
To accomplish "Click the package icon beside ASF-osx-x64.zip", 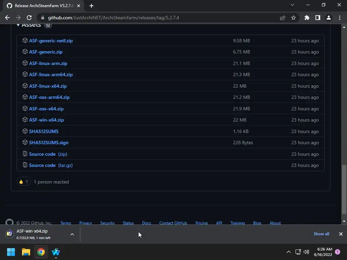I will [x=25, y=109].
